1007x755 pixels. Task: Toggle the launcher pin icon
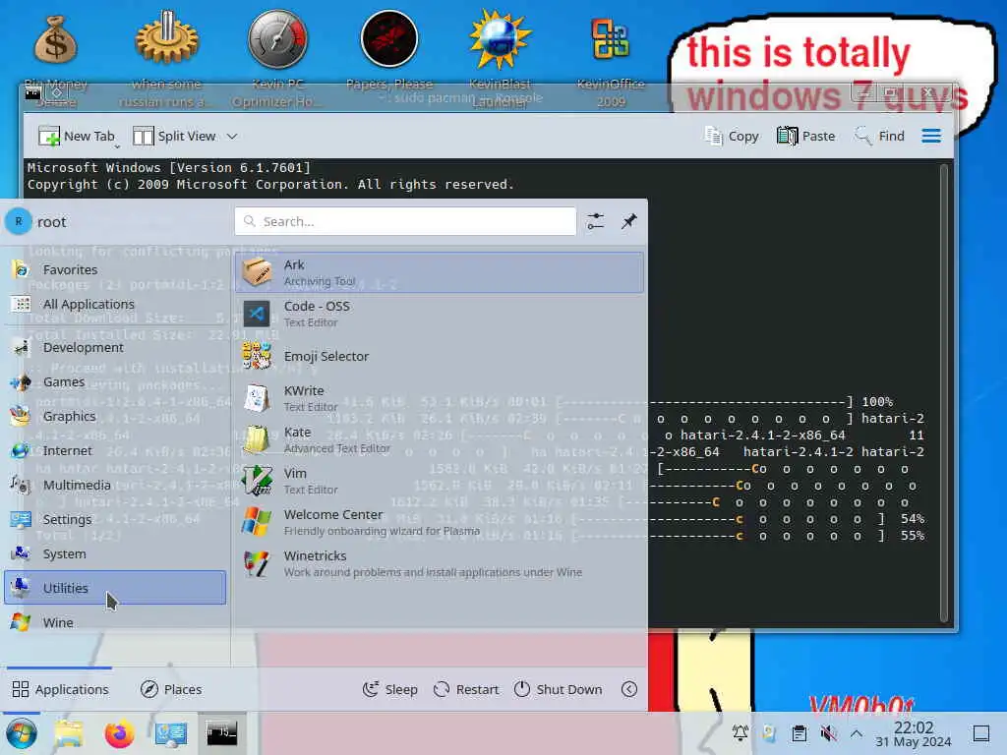[x=628, y=221]
